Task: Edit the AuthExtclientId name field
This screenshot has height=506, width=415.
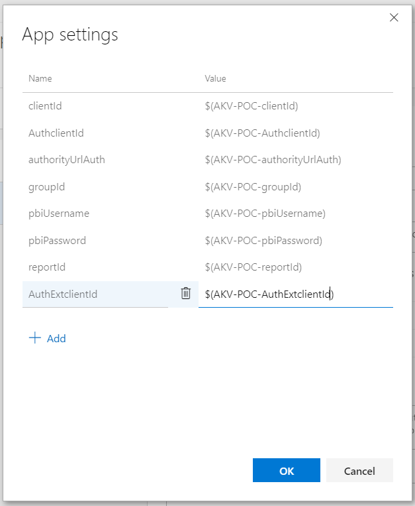Action: click(95, 294)
